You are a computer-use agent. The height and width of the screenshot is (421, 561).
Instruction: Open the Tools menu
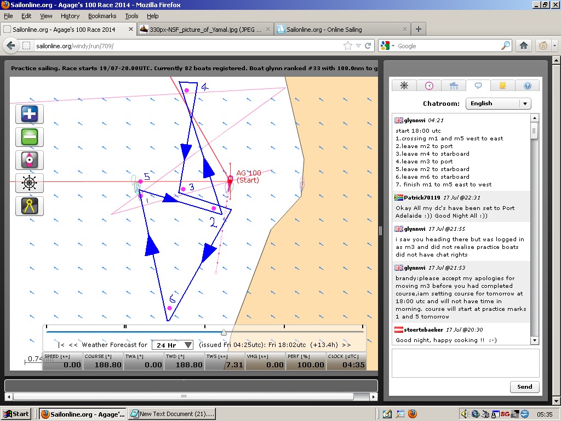tap(131, 16)
